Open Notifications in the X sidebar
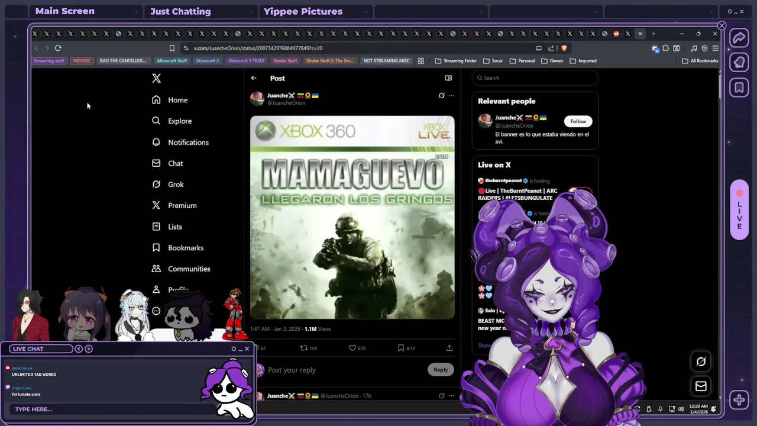Screen dimensions: 757x426 click(180, 142)
